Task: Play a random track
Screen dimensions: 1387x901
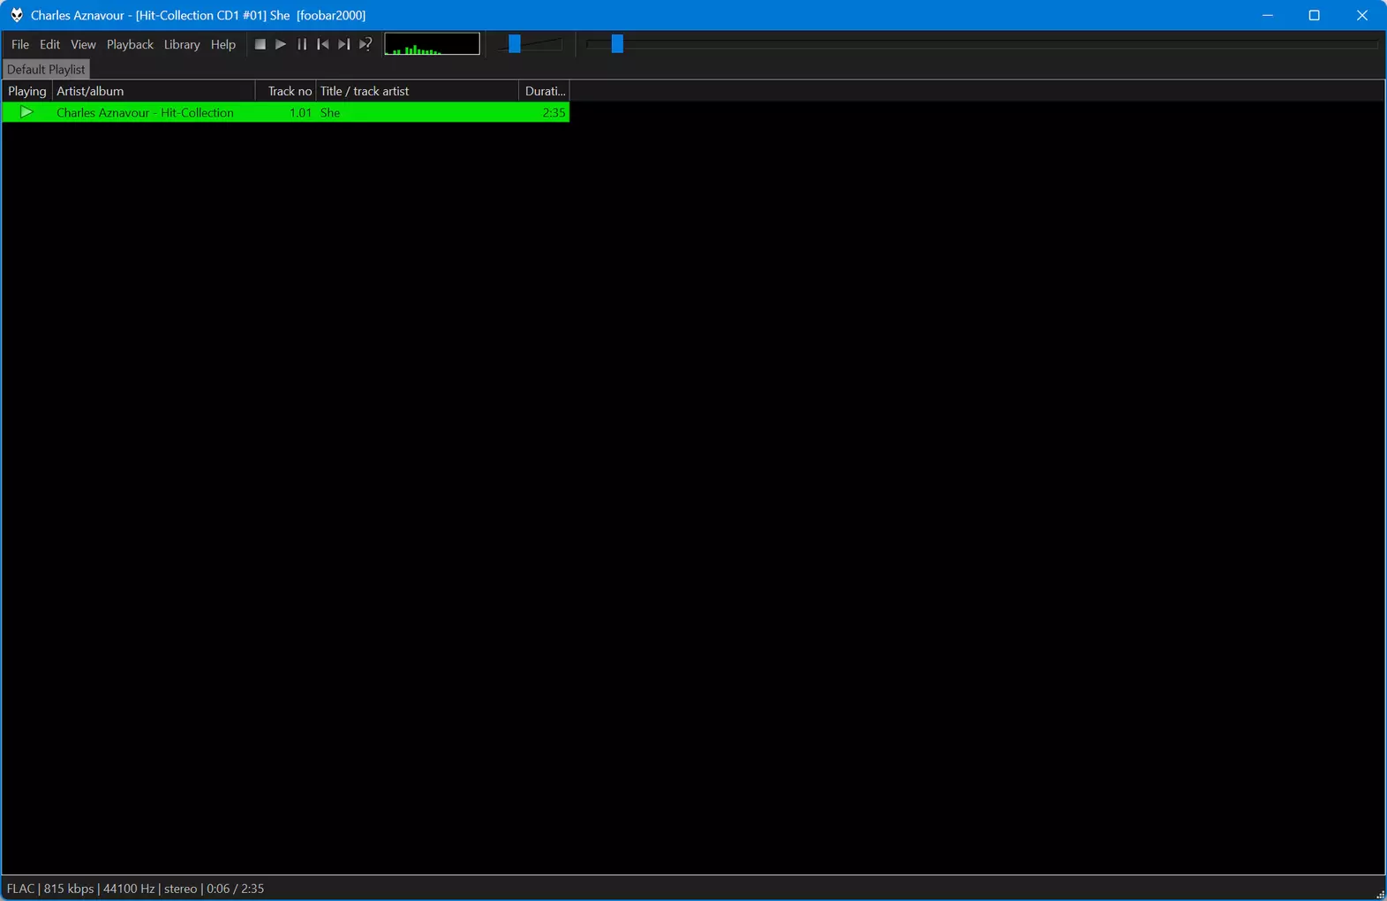Action: (366, 44)
